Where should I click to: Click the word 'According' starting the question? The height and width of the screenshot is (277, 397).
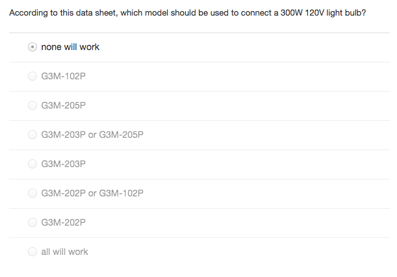[x=29, y=13]
